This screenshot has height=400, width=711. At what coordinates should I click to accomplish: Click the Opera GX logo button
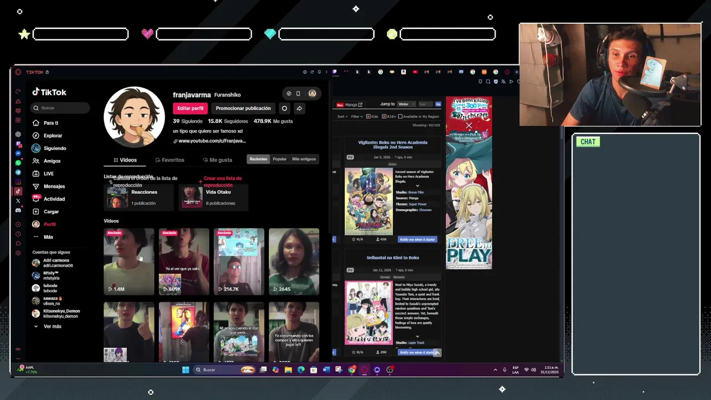(x=18, y=72)
